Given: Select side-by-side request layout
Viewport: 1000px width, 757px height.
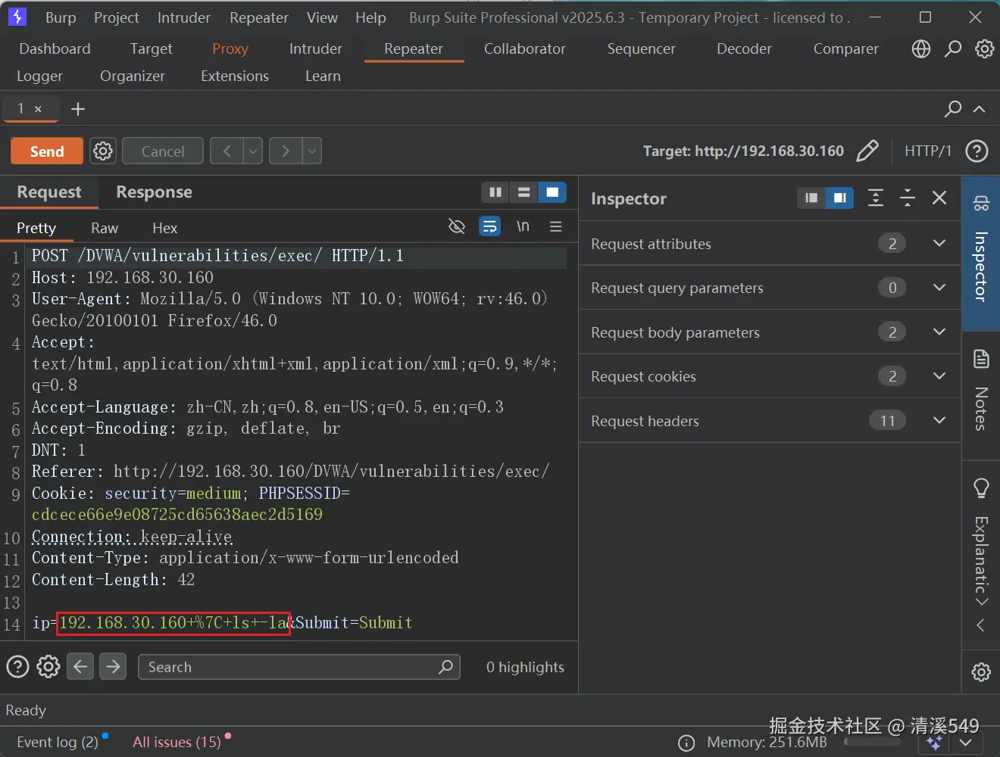Looking at the screenshot, I should click(x=495, y=192).
